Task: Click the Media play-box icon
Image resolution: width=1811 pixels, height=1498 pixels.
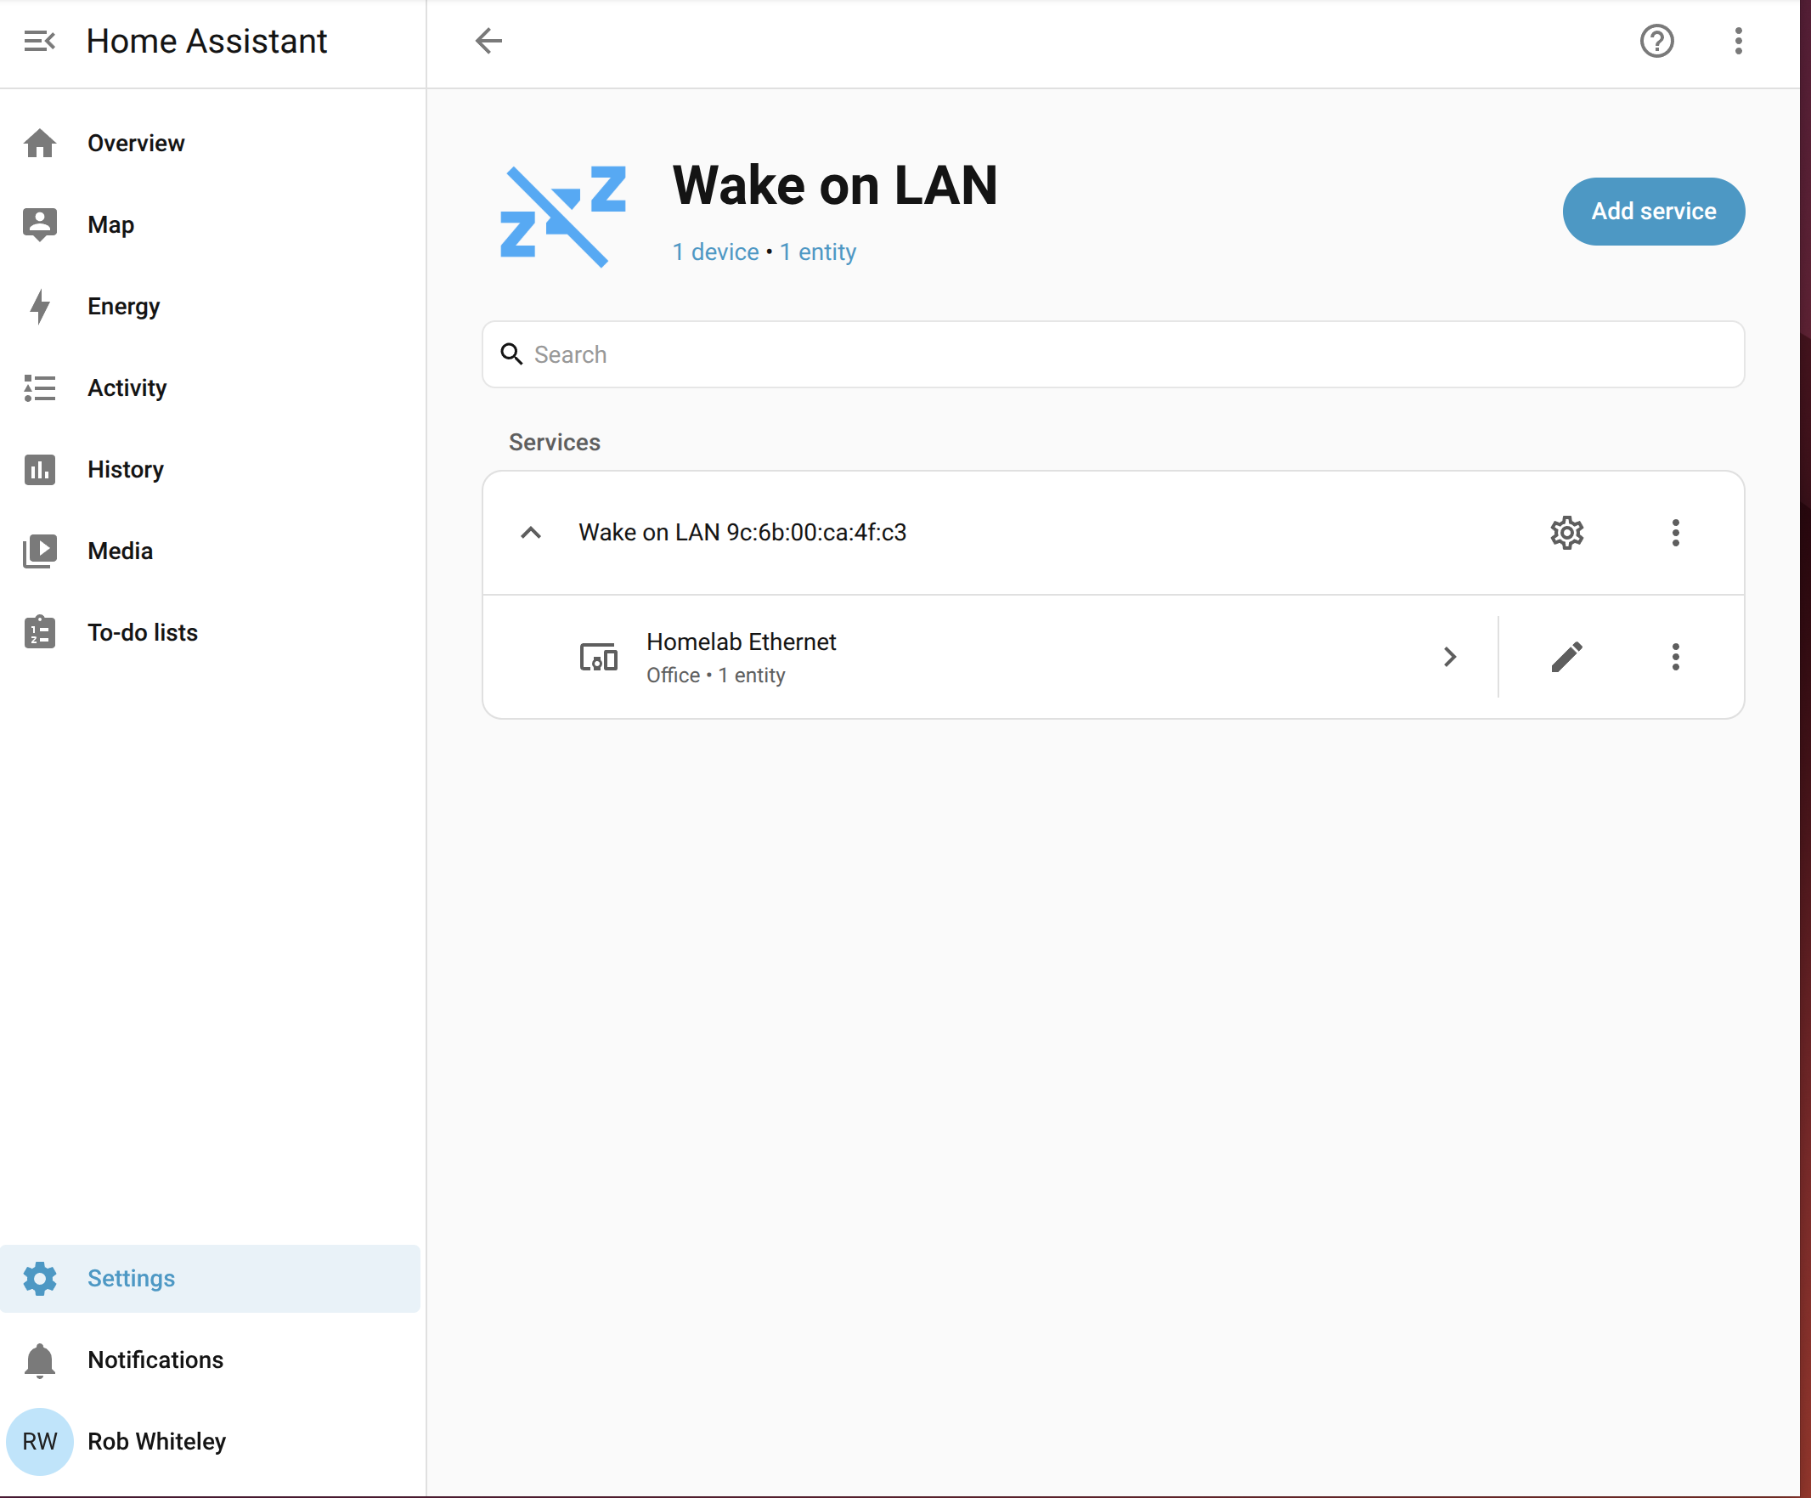Action: (40, 551)
